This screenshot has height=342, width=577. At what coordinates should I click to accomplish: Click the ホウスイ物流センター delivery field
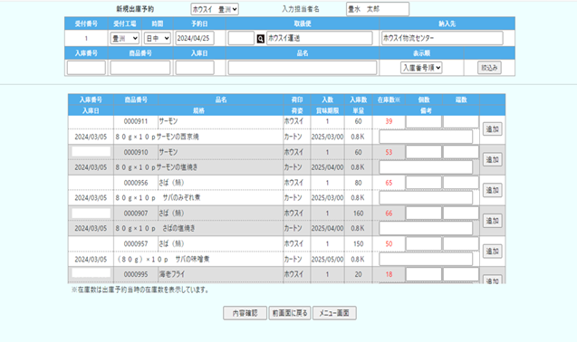[x=442, y=38]
